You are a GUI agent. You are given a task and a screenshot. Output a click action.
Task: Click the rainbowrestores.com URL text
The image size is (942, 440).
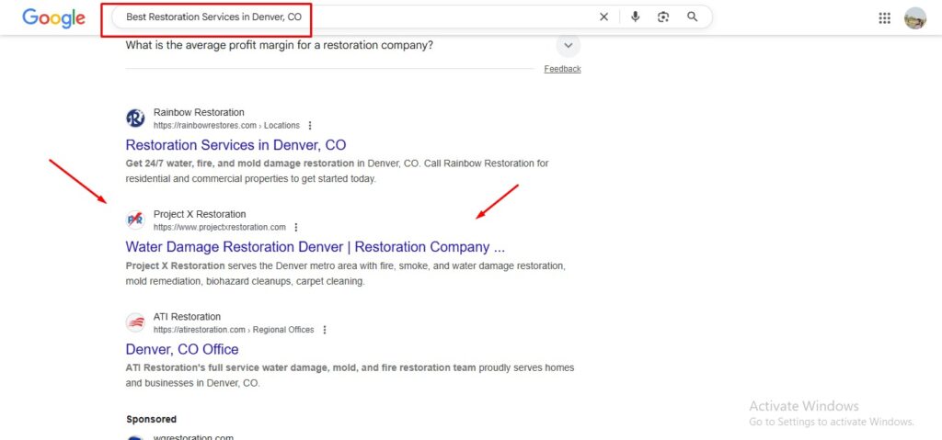click(x=226, y=126)
